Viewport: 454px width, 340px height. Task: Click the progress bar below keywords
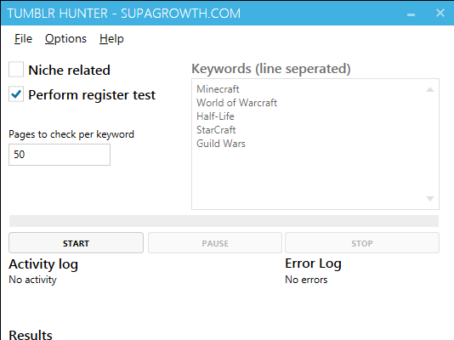click(224, 221)
